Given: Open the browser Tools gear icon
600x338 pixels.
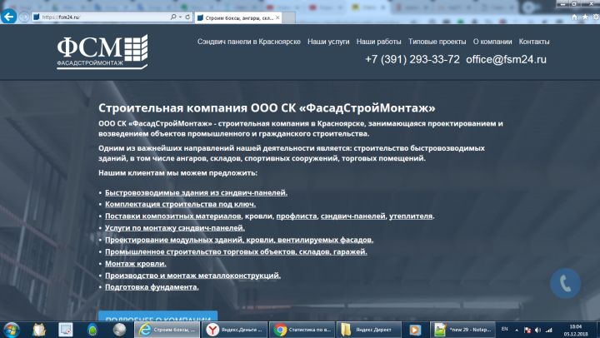Looking at the screenshot, I should [596, 17].
